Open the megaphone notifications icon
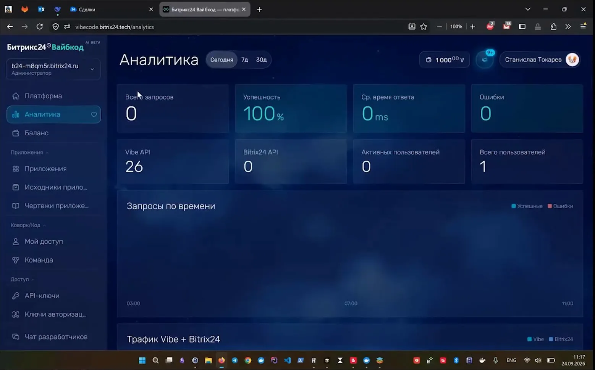Screen dimensions: 595x370 click(485, 60)
